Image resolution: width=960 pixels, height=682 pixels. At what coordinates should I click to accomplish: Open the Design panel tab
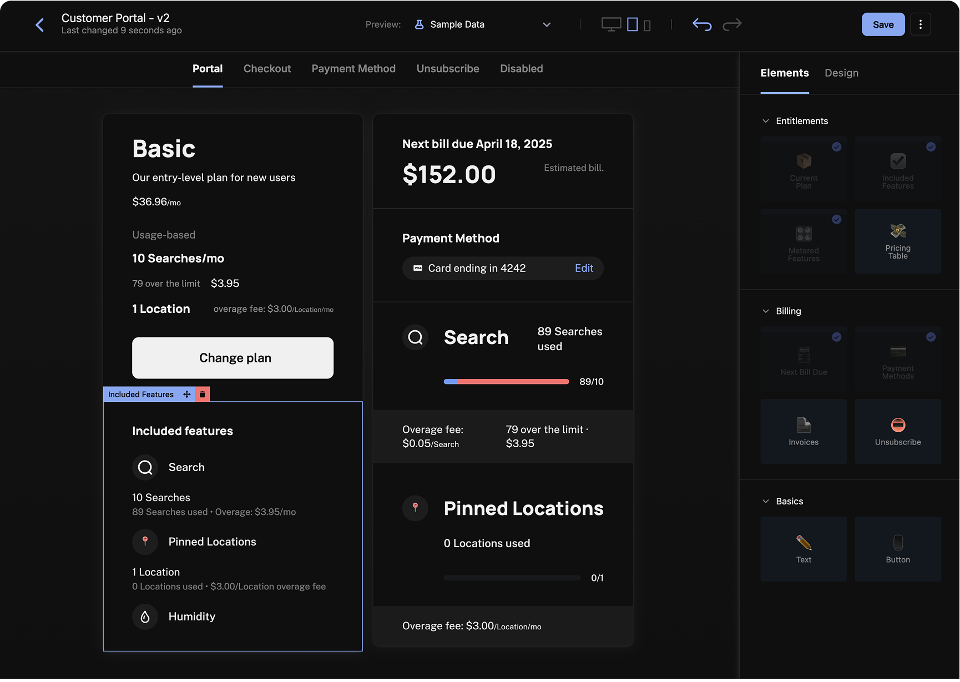841,73
